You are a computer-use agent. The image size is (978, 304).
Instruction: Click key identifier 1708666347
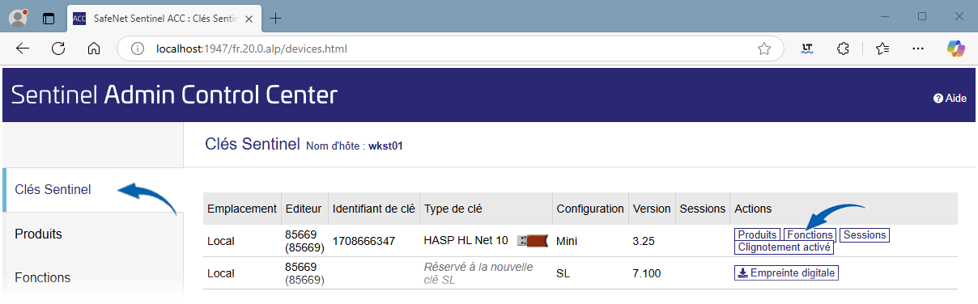[364, 241]
